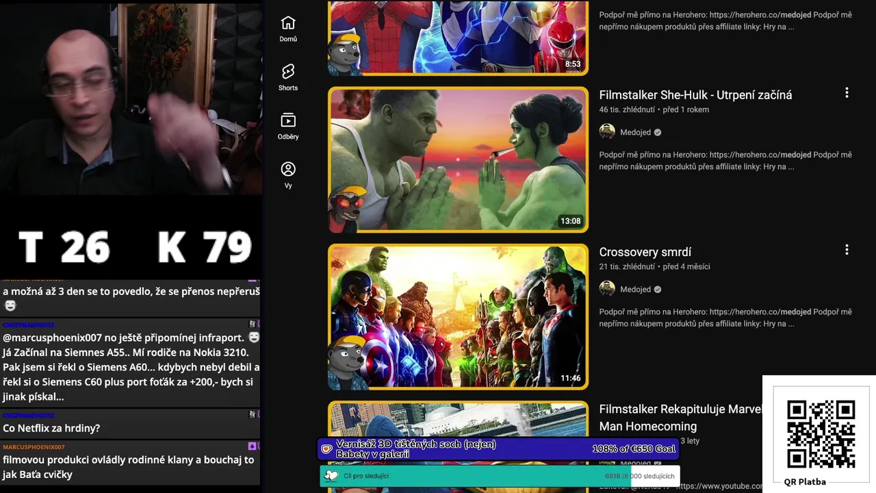The height and width of the screenshot is (493, 876).
Task: Click the 46 tis. zhlédnutí view count text
Action: pos(627,110)
